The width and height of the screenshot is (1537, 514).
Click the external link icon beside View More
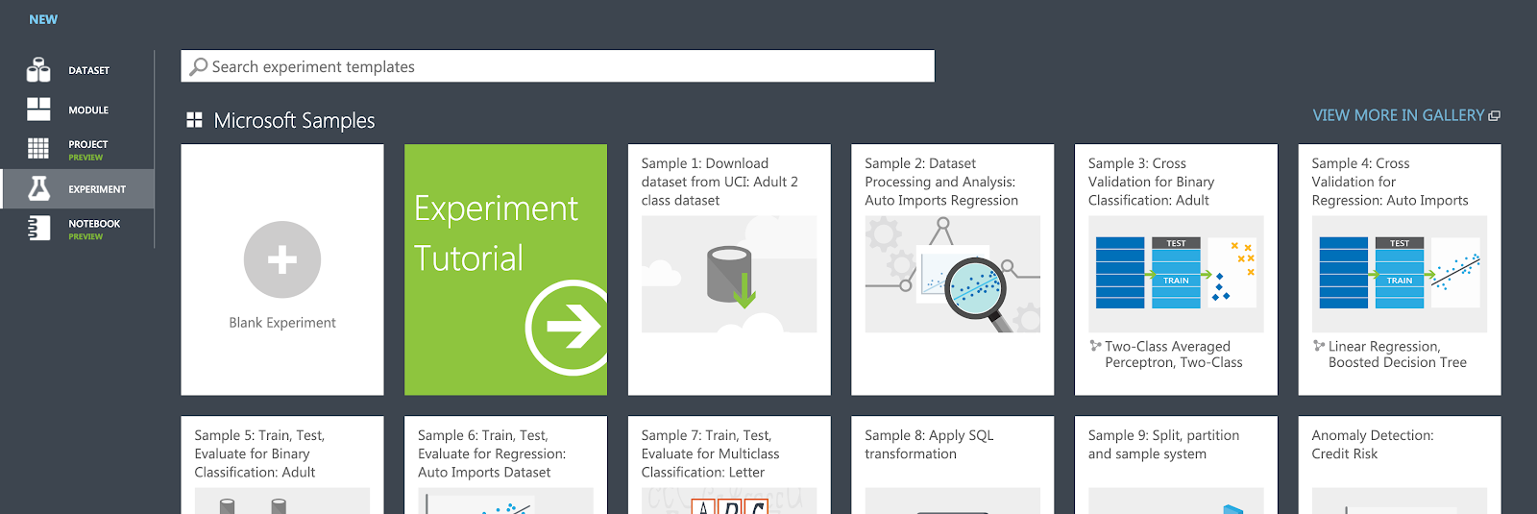coord(1494,116)
